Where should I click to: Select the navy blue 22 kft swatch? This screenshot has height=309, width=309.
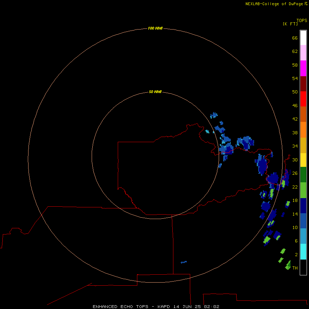(x=303, y=206)
